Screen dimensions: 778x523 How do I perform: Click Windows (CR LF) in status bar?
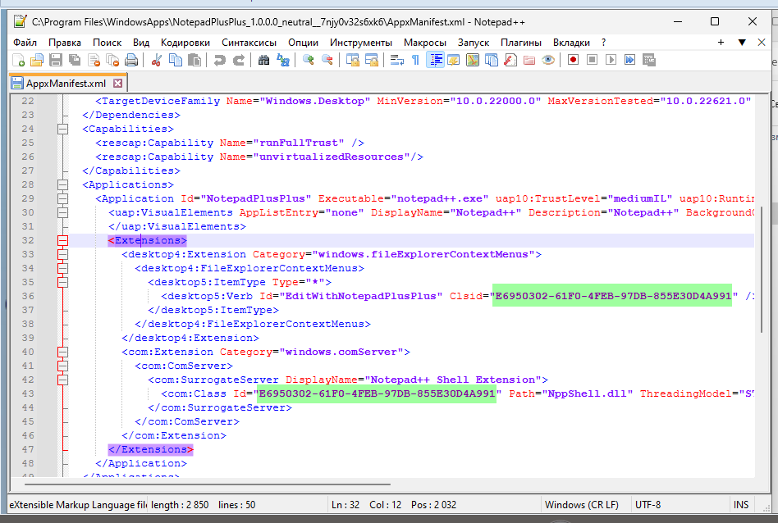[582, 505]
